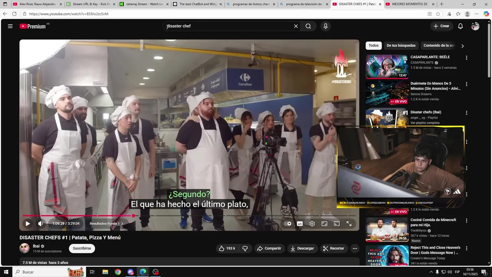The height and width of the screenshot is (277, 492).
Task: Open Windows Start menu
Action: tap(6, 272)
